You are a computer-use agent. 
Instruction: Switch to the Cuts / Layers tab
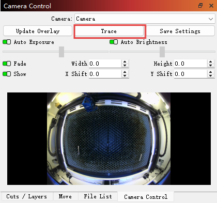pyautogui.click(x=27, y=196)
